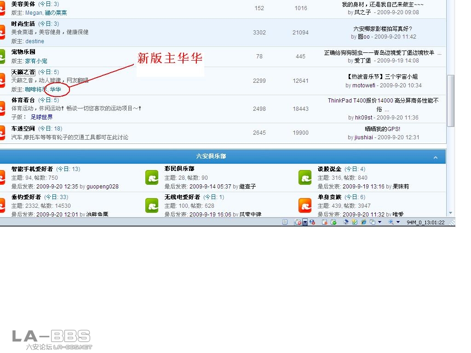
Task: Click the 谈股说金 club icon
Action: tap(305, 177)
